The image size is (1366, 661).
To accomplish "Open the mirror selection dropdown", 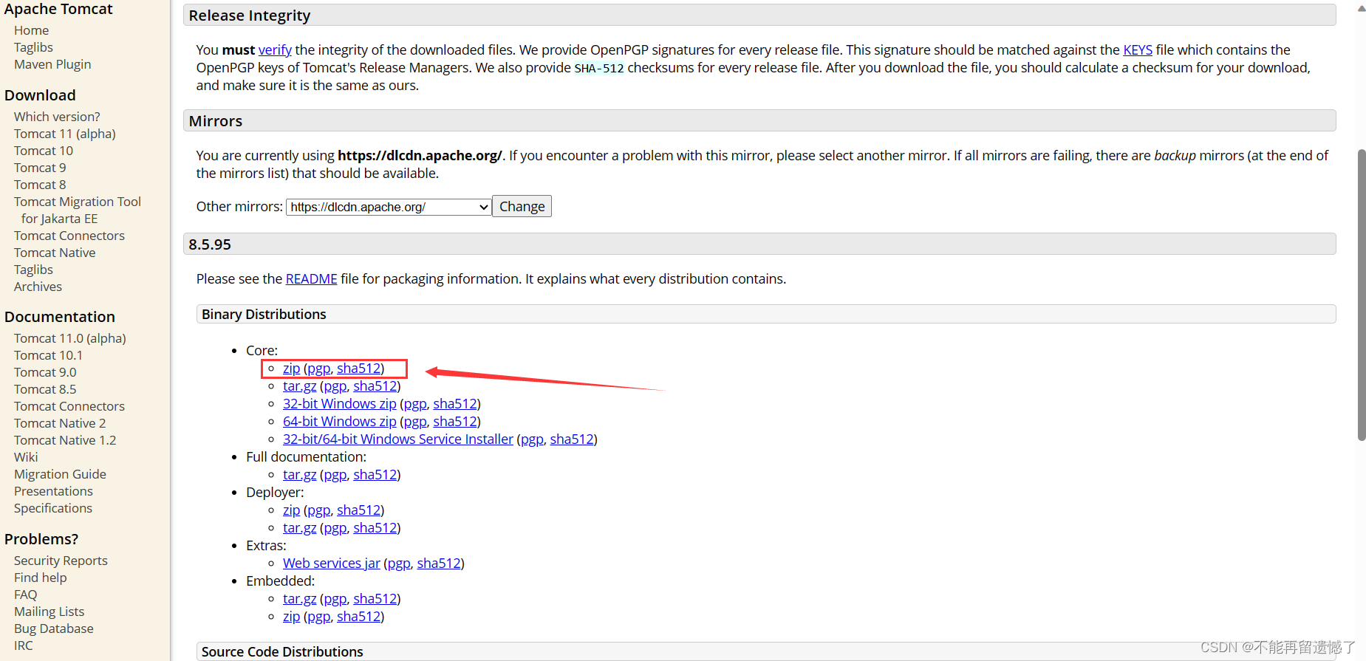I will (389, 207).
